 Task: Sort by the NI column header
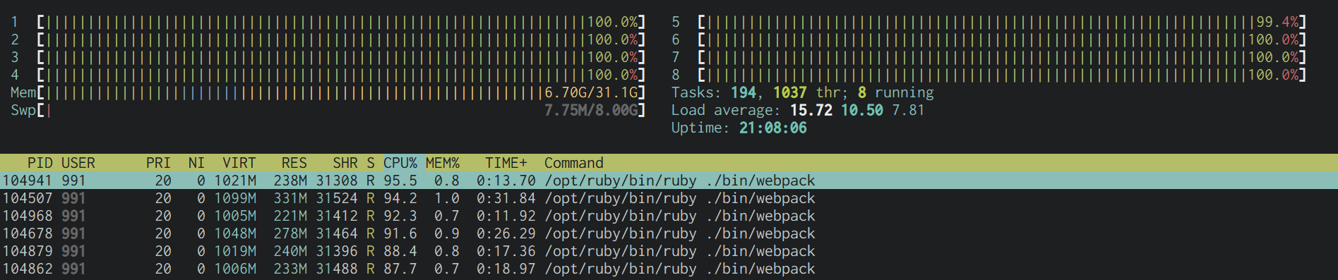click(196, 163)
